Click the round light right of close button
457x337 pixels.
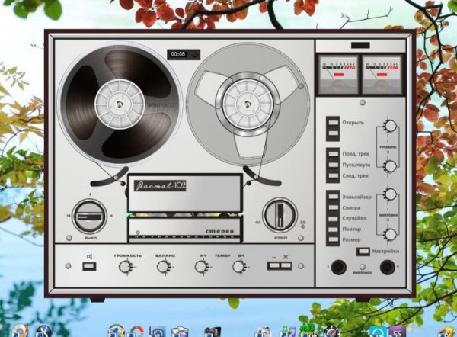(x=301, y=266)
